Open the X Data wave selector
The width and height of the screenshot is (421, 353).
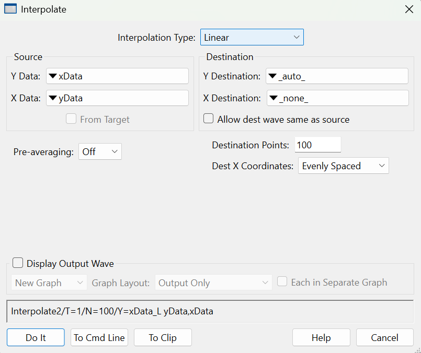click(117, 98)
